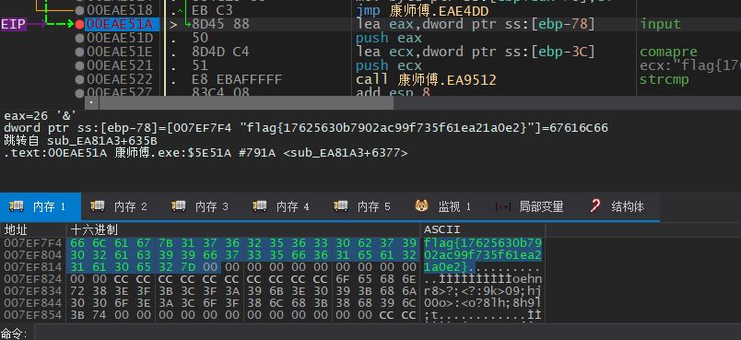Click the 'strcmp' comment

pos(665,79)
